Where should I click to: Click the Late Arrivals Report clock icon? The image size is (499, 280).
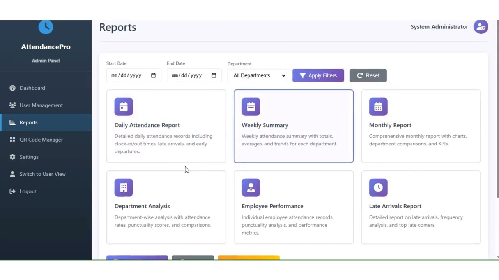[378, 187]
